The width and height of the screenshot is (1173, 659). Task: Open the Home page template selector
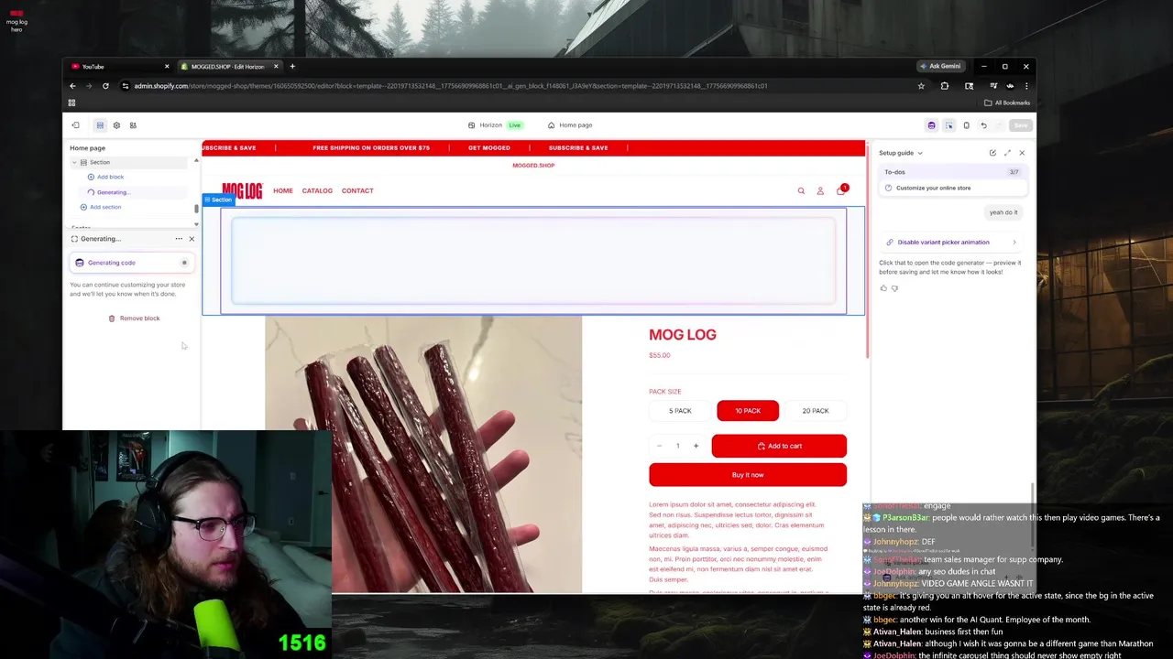[570, 125]
